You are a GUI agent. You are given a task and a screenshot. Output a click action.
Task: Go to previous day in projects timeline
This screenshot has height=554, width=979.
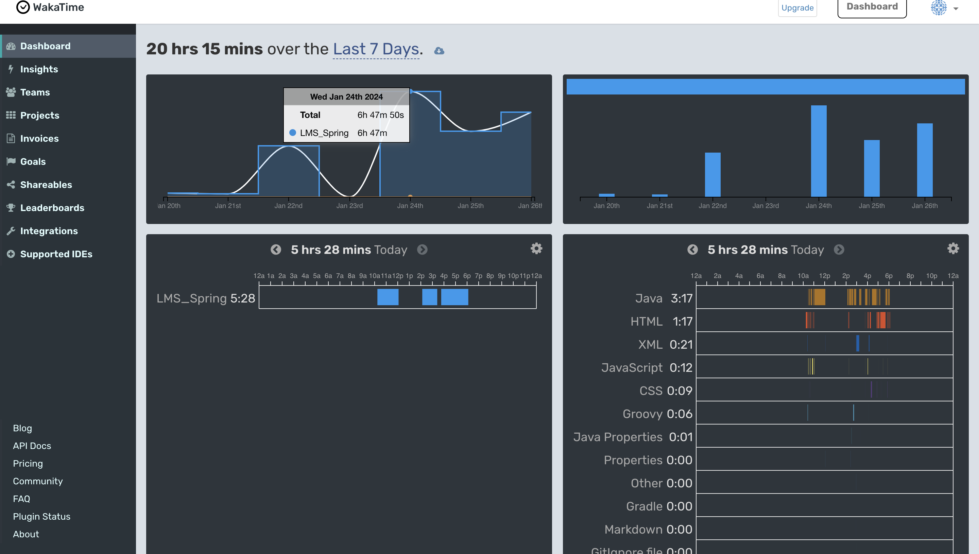276,249
